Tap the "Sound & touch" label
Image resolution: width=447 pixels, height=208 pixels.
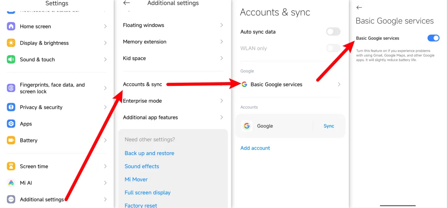click(37, 59)
